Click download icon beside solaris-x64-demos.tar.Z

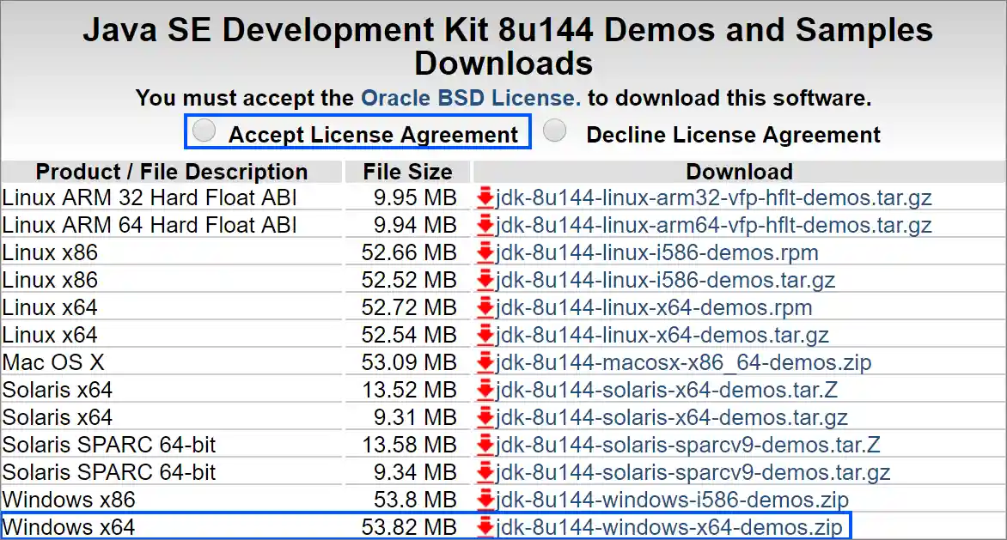(x=485, y=391)
